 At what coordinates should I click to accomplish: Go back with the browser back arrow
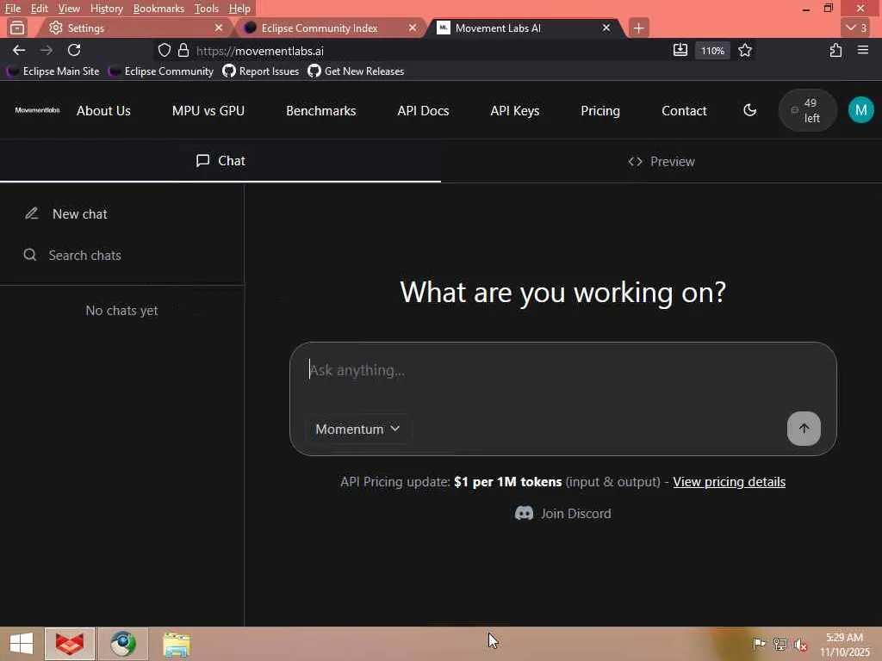19,50
